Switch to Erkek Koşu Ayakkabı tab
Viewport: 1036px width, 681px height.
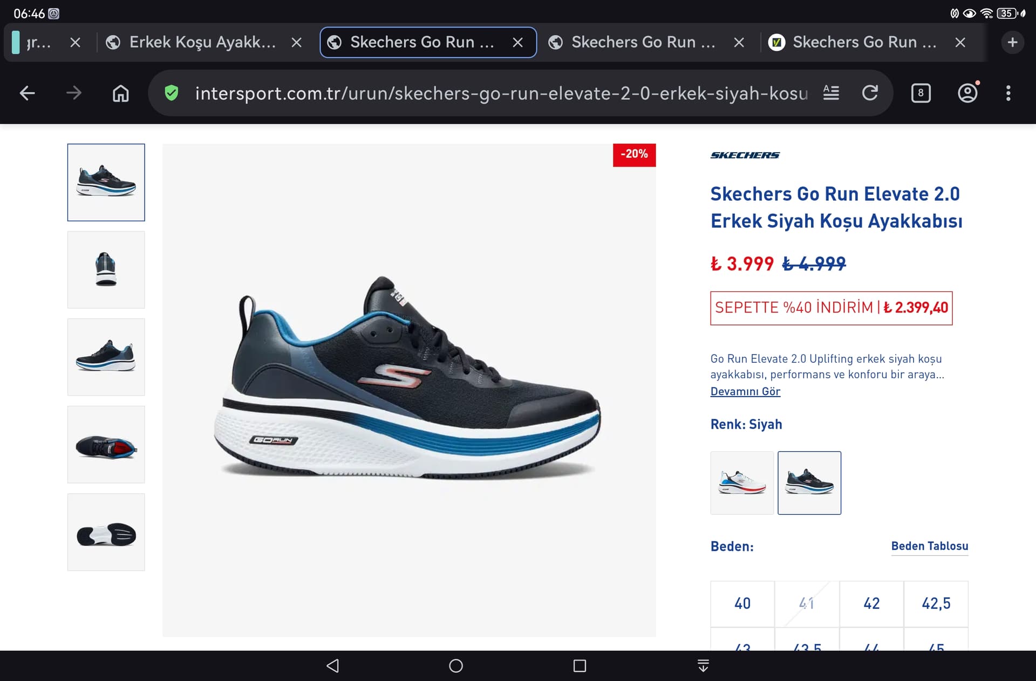pos(202,42)
